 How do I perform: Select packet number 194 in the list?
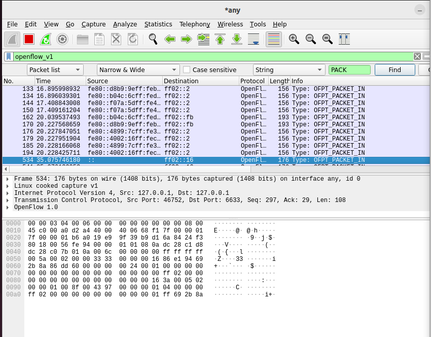point(216,153)
